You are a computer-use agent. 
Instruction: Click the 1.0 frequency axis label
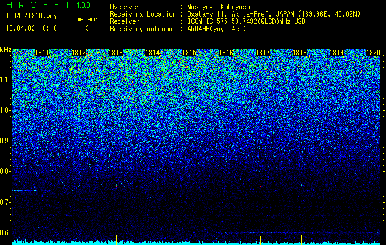coord(6,111)
